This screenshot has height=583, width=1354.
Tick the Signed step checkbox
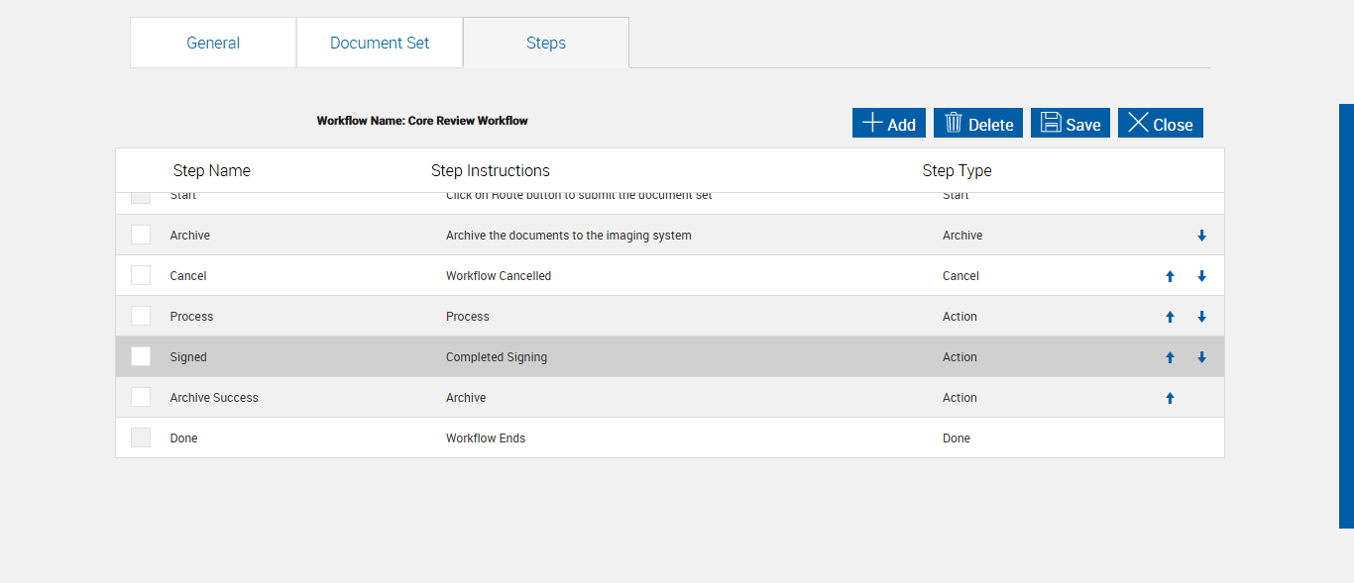141,356
